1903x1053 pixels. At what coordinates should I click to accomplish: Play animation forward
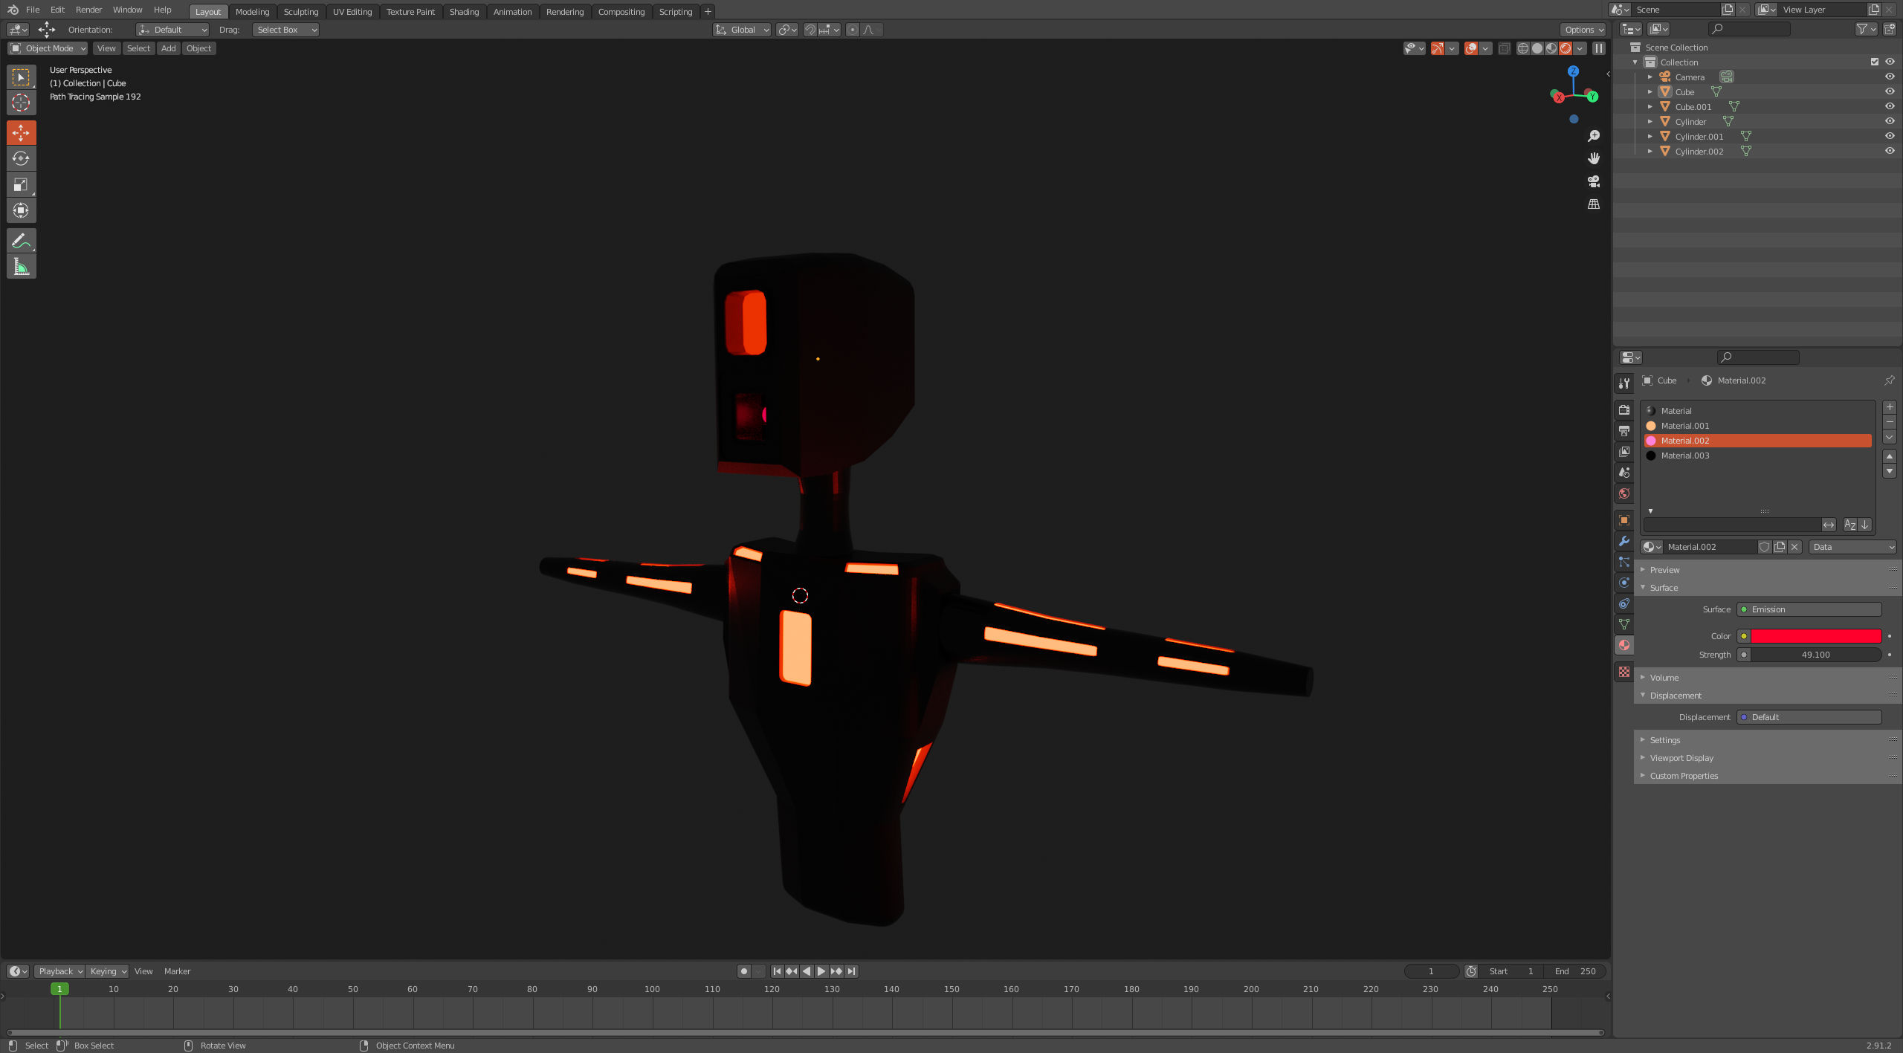click(821, 971)
